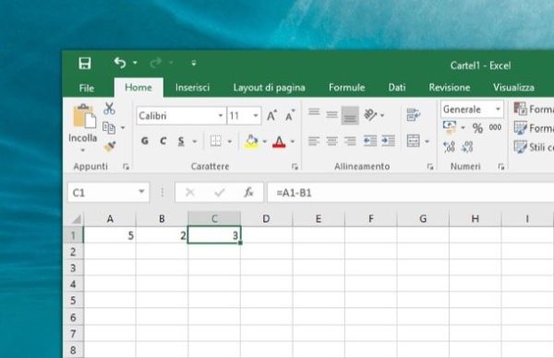Click the insert function fx icon
Viewport: 554px width, 358px height.
click(248, 193)
